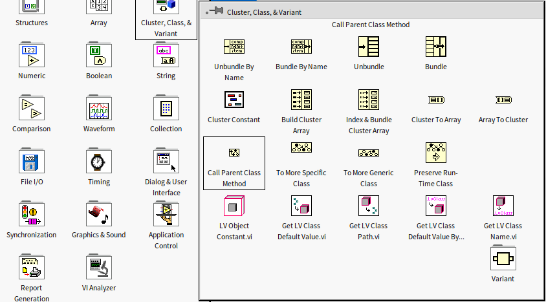Open the Variant subpalette

point(503,259)
